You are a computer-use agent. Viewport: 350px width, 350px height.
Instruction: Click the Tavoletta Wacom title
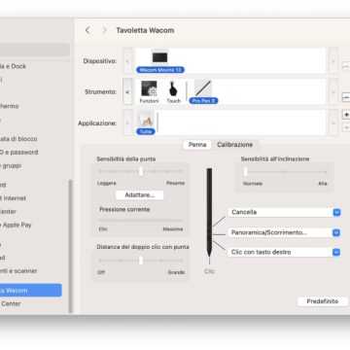click(145, 30)
